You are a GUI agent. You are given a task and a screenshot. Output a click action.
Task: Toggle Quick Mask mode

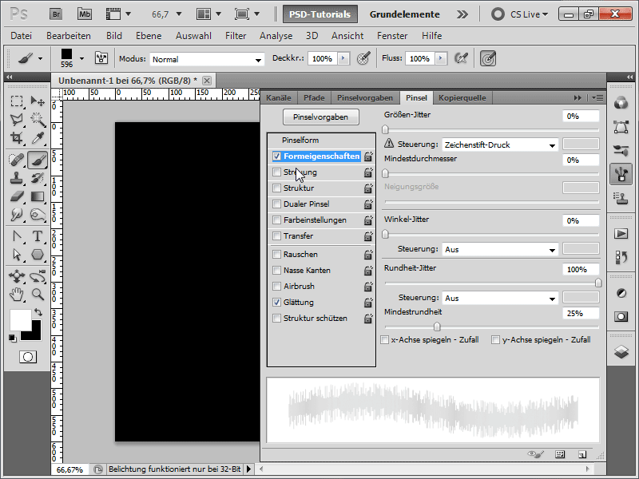28,357
